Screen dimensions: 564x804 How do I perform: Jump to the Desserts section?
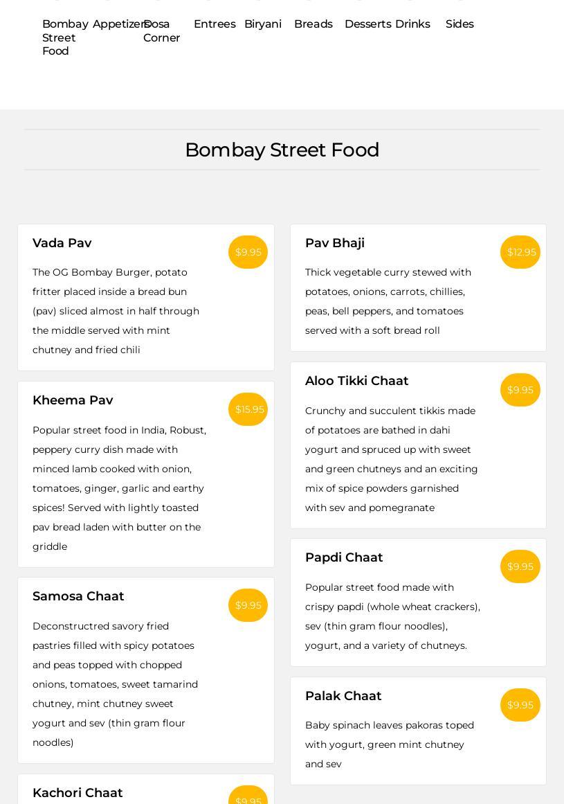click(367, 24)
